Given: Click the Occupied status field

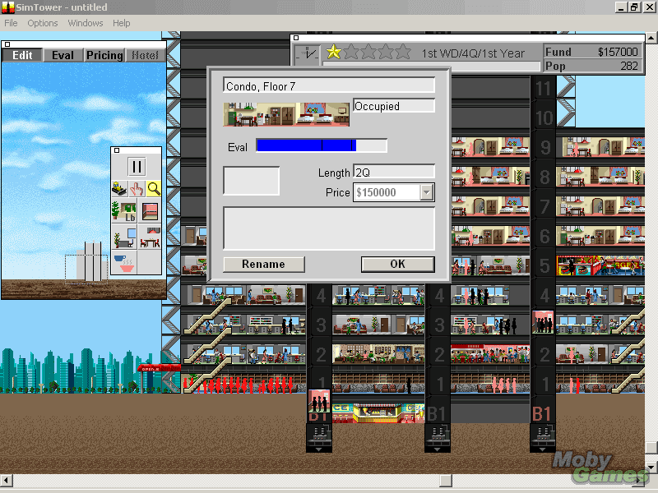Looking at the screenshot, I should (x=394, y=106).
